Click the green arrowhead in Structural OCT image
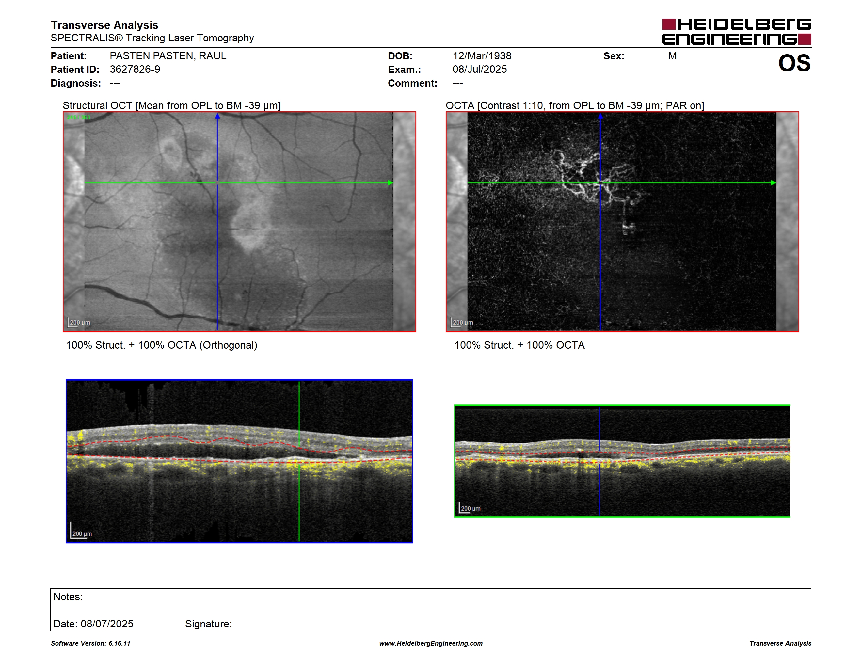Viewport: 862px width, 666px height. tap(390, 183)
